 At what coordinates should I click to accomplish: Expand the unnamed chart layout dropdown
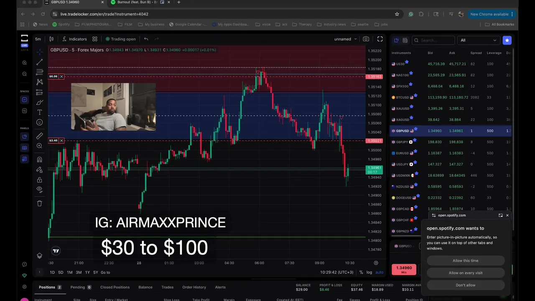pyautogui.click(x=345, y=39)
